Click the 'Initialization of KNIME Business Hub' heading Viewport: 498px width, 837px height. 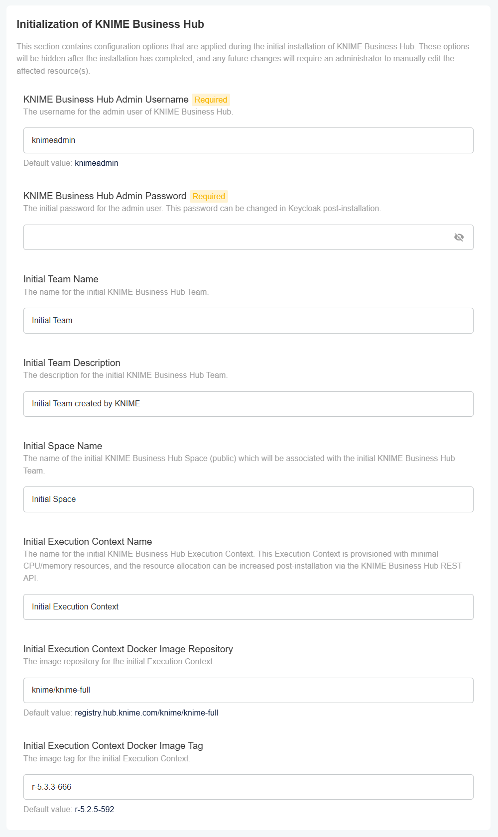tap(110, 24)
